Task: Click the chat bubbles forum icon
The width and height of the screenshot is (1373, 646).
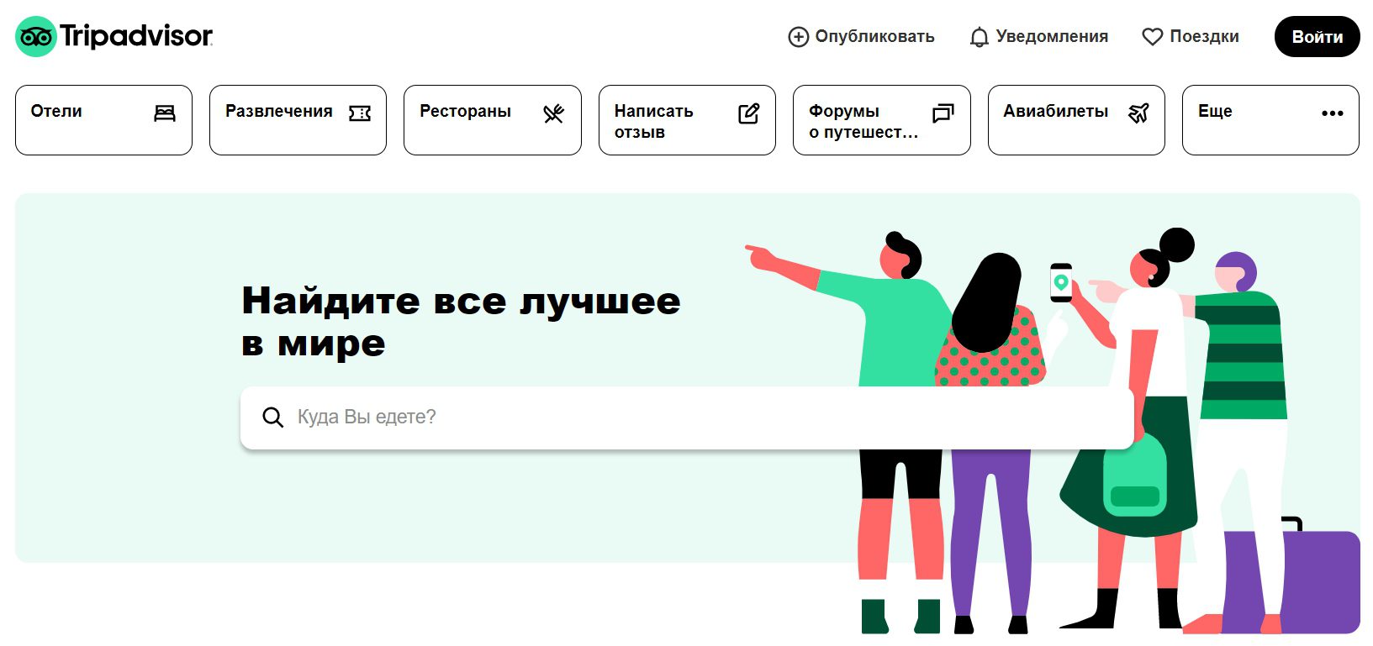Action: [943, 113]
